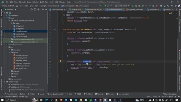Viewport: 181px width, 102px height.
Task: Click the Attach Debugger to Android Process icon
Action: click(153, 6)
